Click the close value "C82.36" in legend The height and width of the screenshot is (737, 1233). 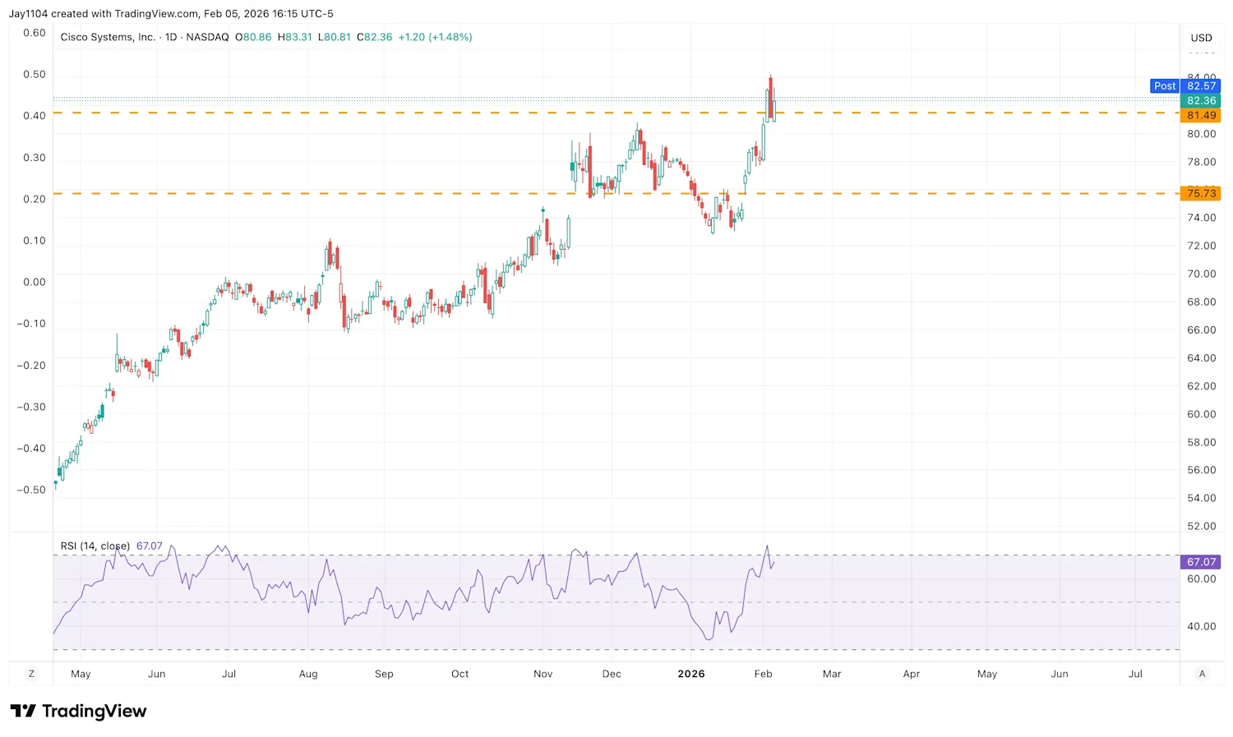(x=375, y=37)
